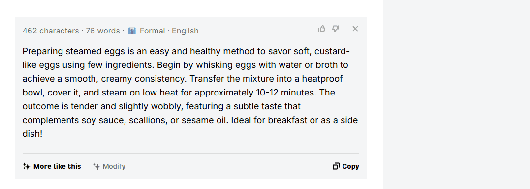Click the 462 characters count

(51, 31)
